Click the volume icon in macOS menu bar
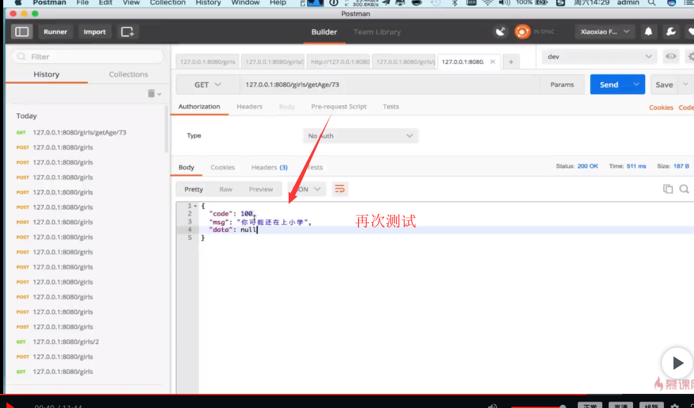Screen dimensions: 694x408 coord(504,3)
